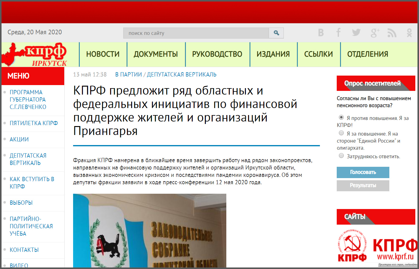This screenshot has height=269, width=419.
Task: Open 'Партийно-политическая учёба' sidebar link
Action: coord(31,226)
